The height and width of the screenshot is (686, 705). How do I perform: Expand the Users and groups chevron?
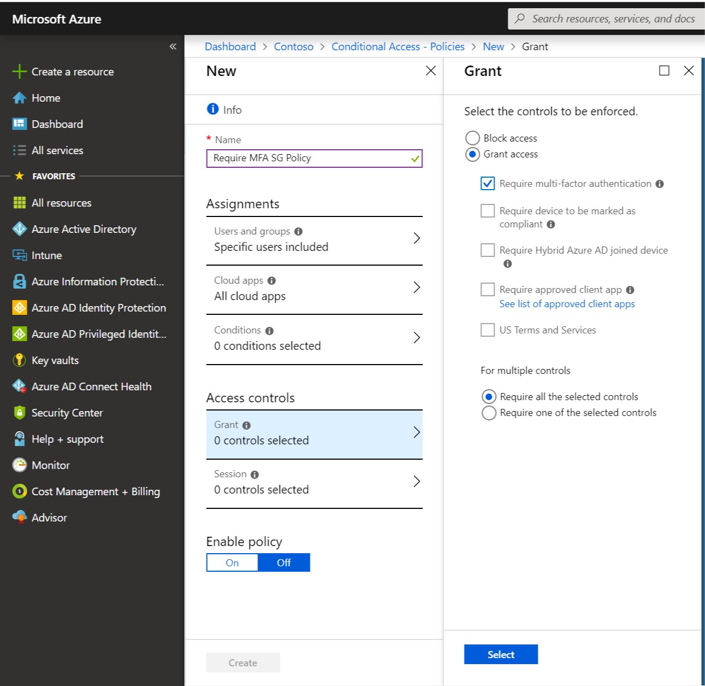[x=416, y=238]
